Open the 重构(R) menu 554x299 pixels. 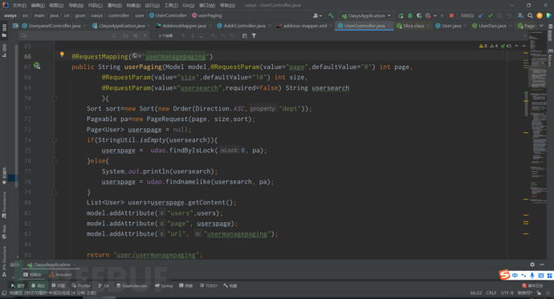(x=115, y=6)
